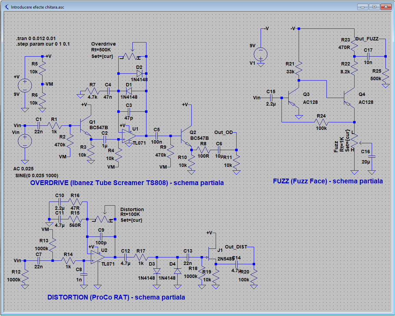
Task: Close the Introducere efecte chitara.asc window
Action: point(386,7)
